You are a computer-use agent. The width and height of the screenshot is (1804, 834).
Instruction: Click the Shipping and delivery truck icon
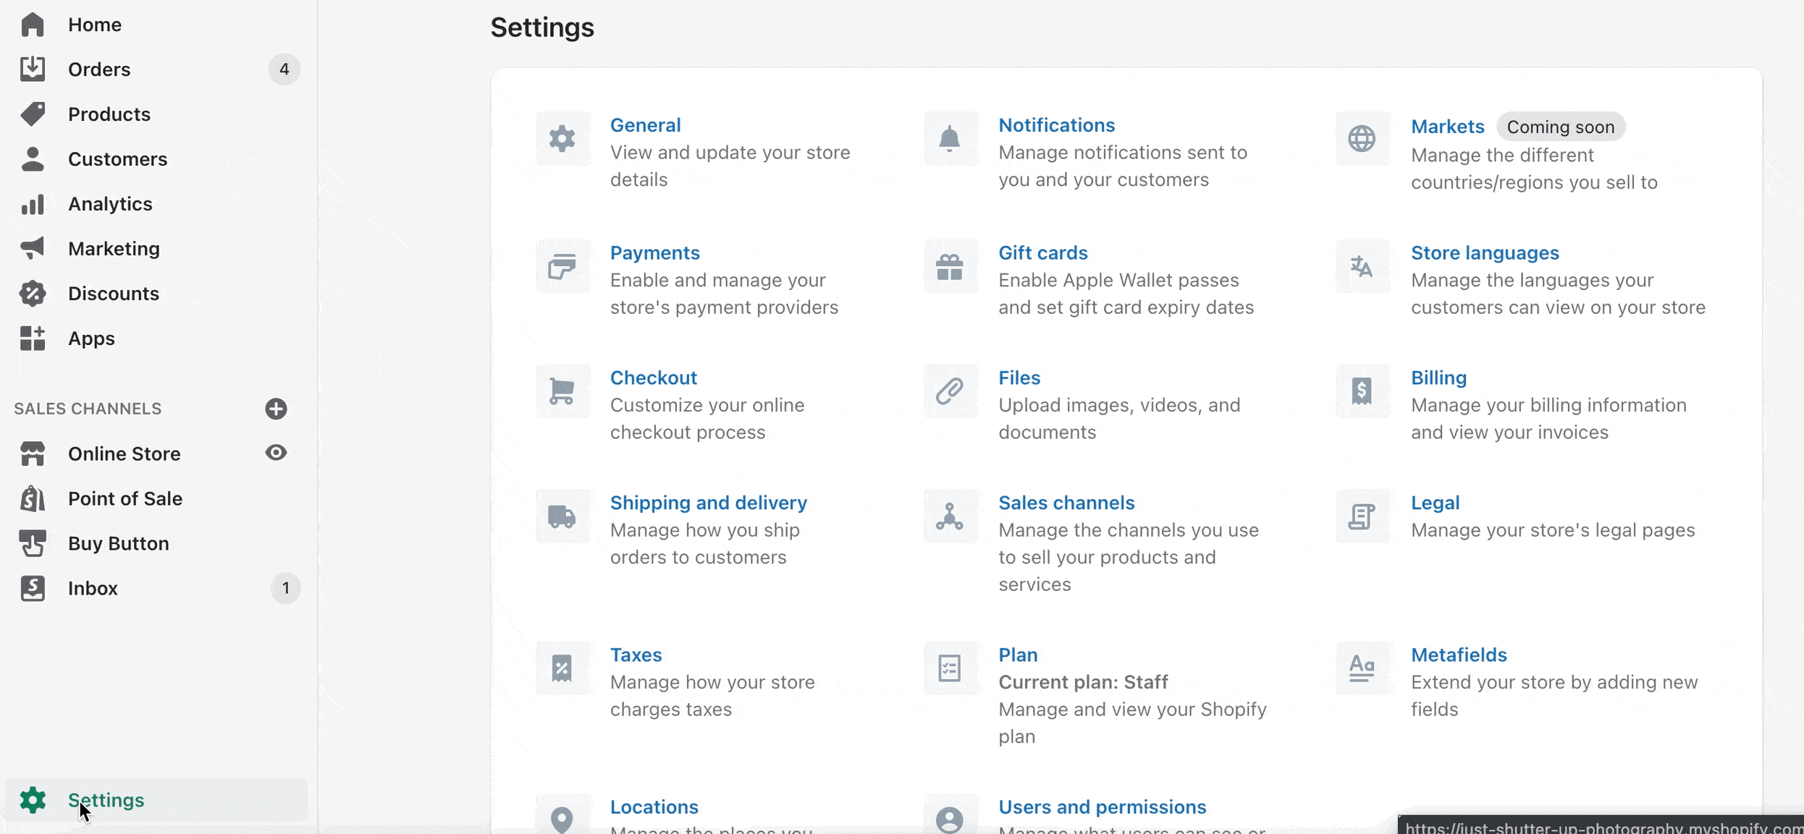(562, 516)
